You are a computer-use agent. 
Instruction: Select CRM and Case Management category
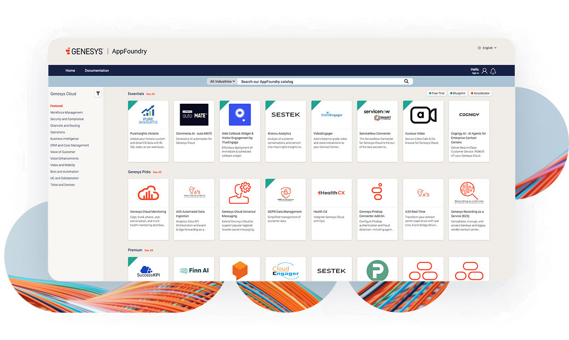(x=69, y=145)
